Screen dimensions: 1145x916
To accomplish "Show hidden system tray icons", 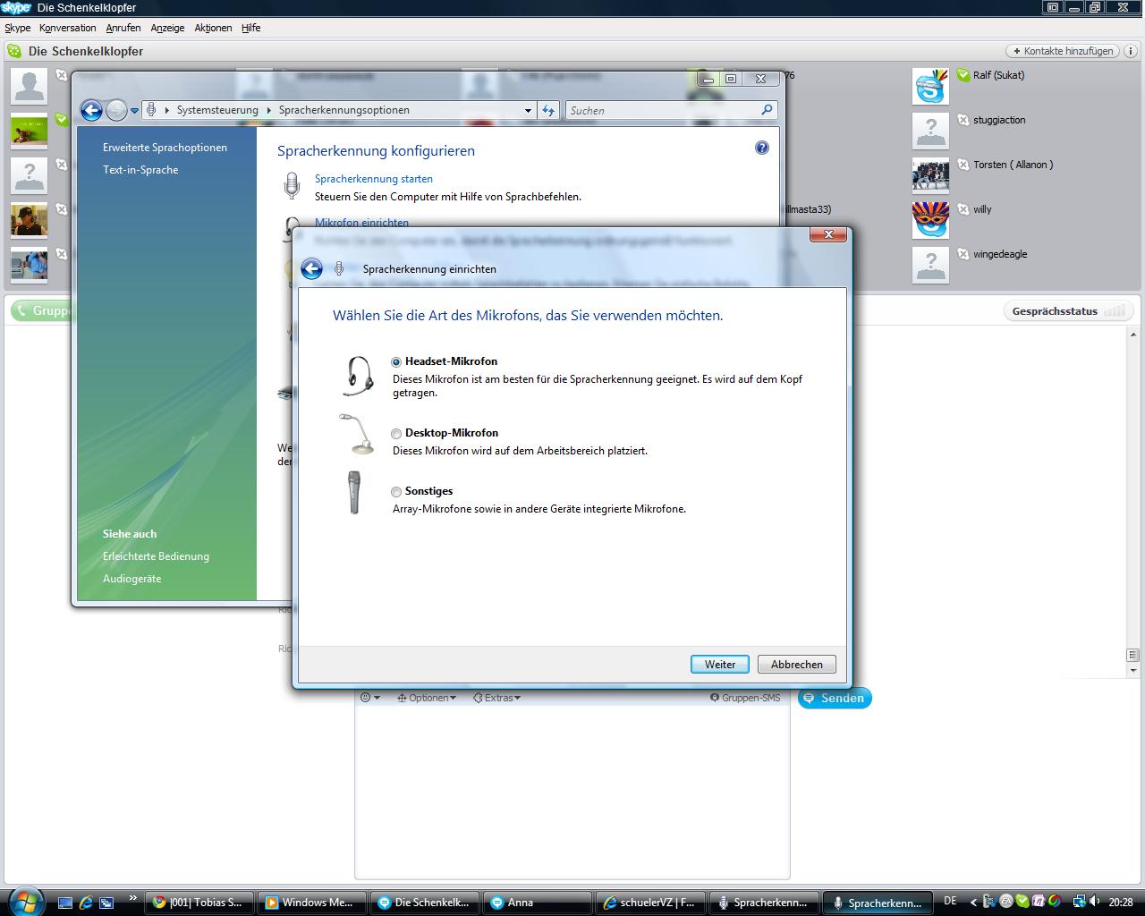I will point(974,902).
